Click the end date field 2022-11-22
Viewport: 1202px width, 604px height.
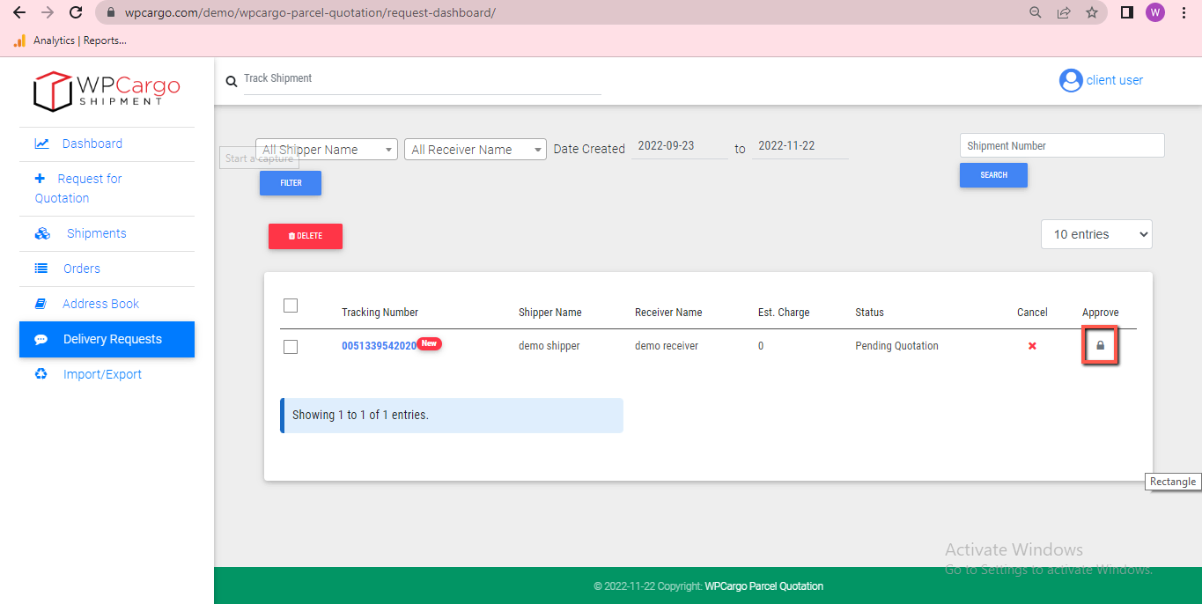[800, 147]
